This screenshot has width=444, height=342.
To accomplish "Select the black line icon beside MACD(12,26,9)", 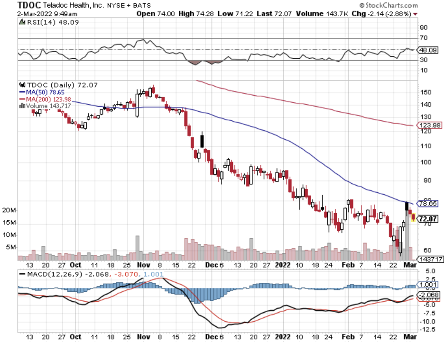I will (x=21, y=274).
